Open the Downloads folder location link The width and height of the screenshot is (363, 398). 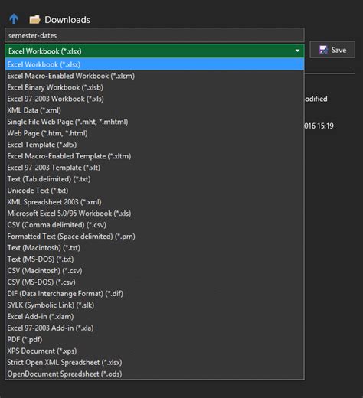coord(67,20)
